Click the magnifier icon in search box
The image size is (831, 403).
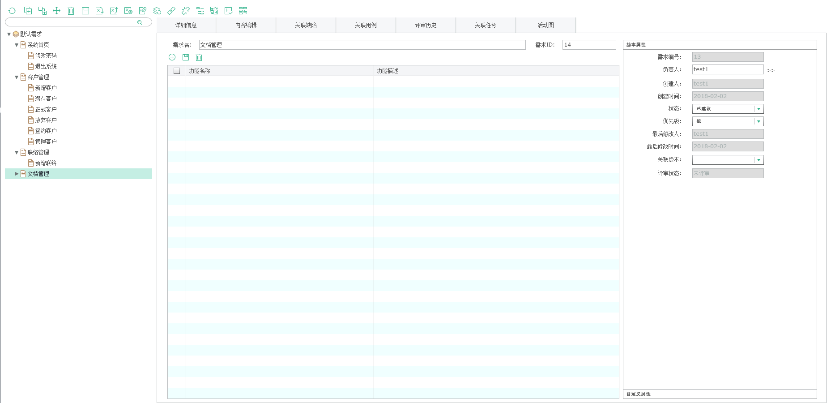click(x=140, y=22)
